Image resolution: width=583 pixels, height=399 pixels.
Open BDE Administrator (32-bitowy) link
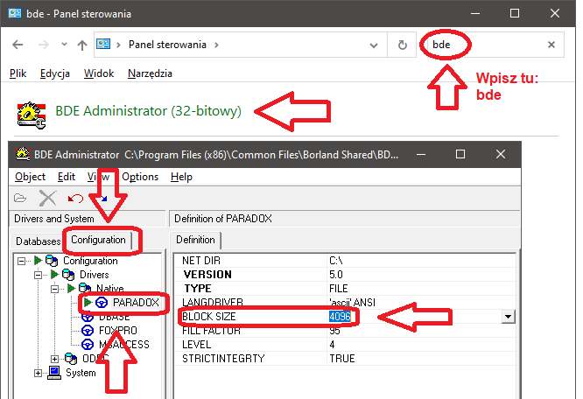pos(148,111)
